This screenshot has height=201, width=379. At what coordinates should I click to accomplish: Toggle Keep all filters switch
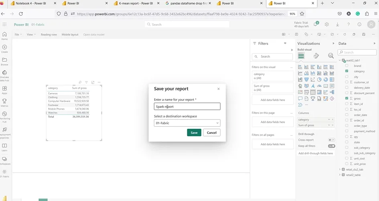click(x=331, y=146)
